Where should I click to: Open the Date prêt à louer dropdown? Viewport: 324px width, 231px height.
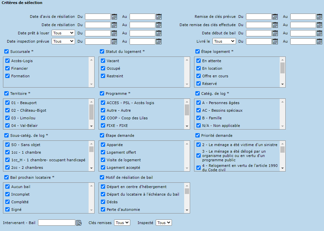[63, 33]
